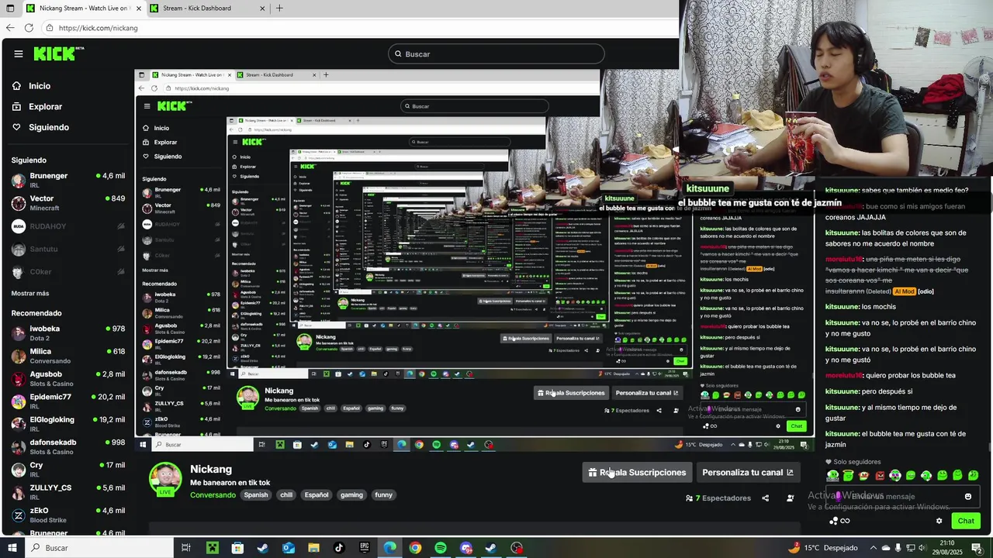Open the Kick hamburger menu
This screenshot has width=993, height=558.
(19, 53)
